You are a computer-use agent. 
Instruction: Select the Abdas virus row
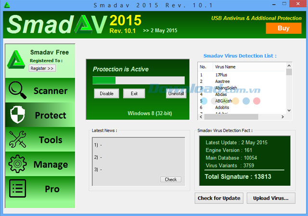[242, 94]
